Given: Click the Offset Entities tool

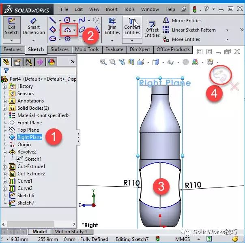Looking at the screenshot, I should click(152, 29).
